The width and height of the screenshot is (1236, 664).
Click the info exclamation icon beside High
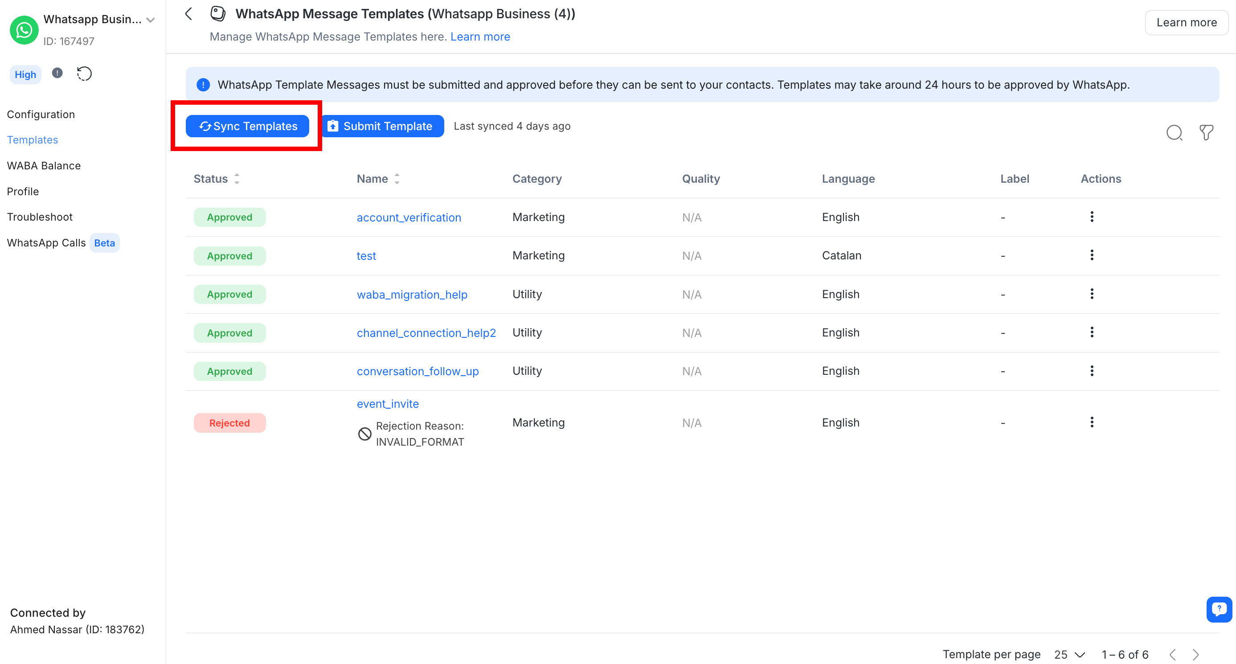[x=57, y=73]
